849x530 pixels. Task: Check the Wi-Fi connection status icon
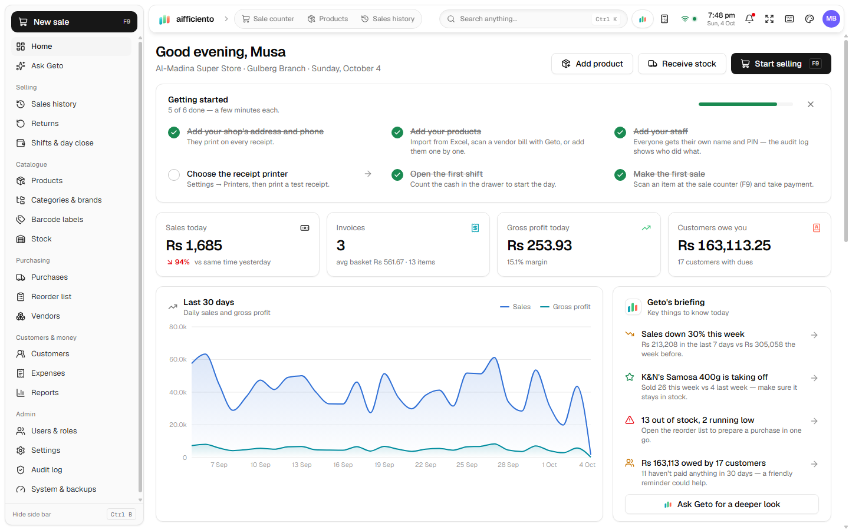pyautogui.click(x=685, y=19)
